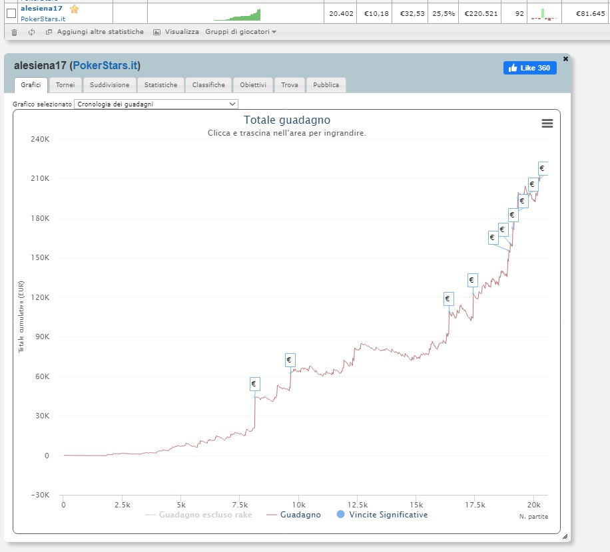Click the refresh icon below the table

(31, 32)
